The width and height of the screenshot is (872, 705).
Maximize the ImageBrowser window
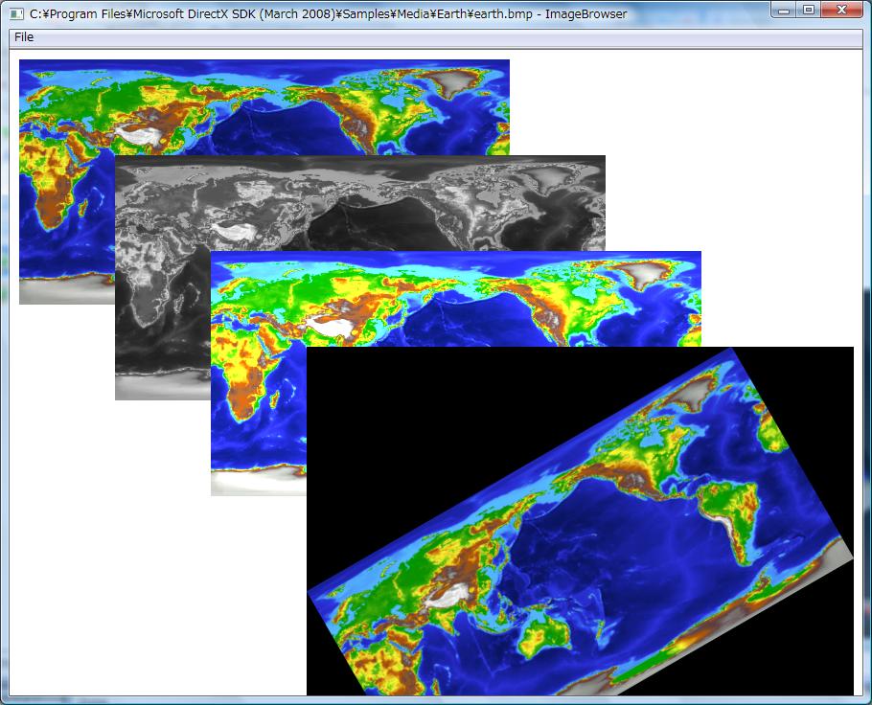[x=809, y=10]
